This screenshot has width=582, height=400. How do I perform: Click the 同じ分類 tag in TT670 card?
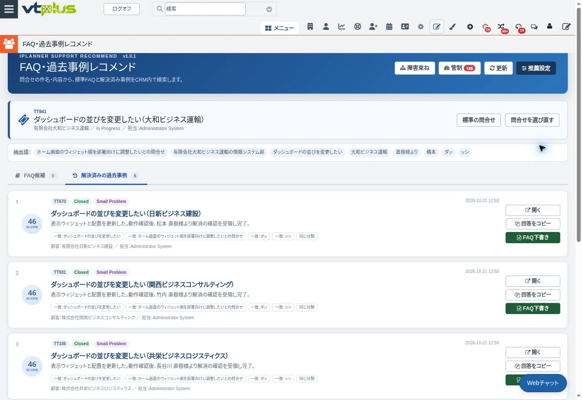coord(307,236)
